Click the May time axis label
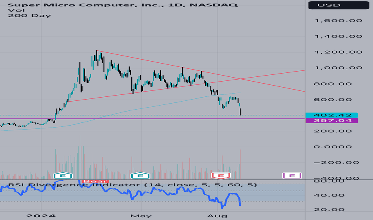 141,216
